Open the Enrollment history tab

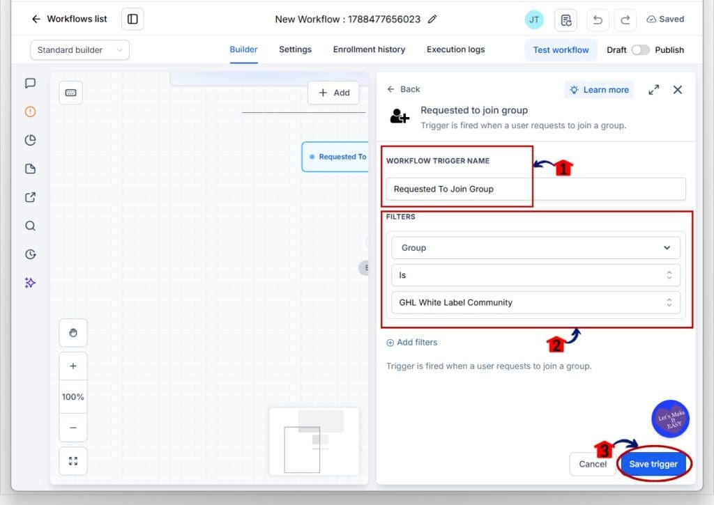click(369, 49)
